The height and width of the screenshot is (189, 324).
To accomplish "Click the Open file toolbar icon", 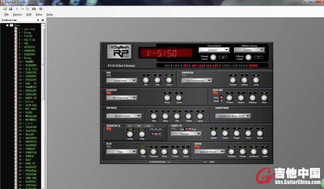I will 4,8.
